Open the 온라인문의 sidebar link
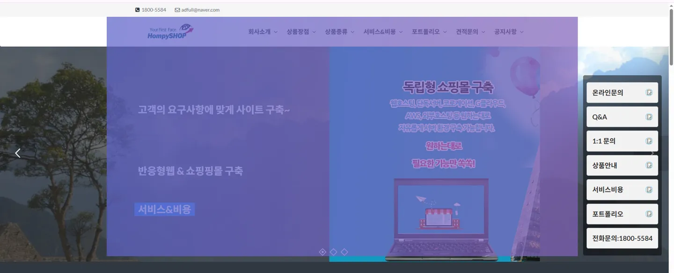This screenshot has width=674, height=273. [x=622, y=92]
